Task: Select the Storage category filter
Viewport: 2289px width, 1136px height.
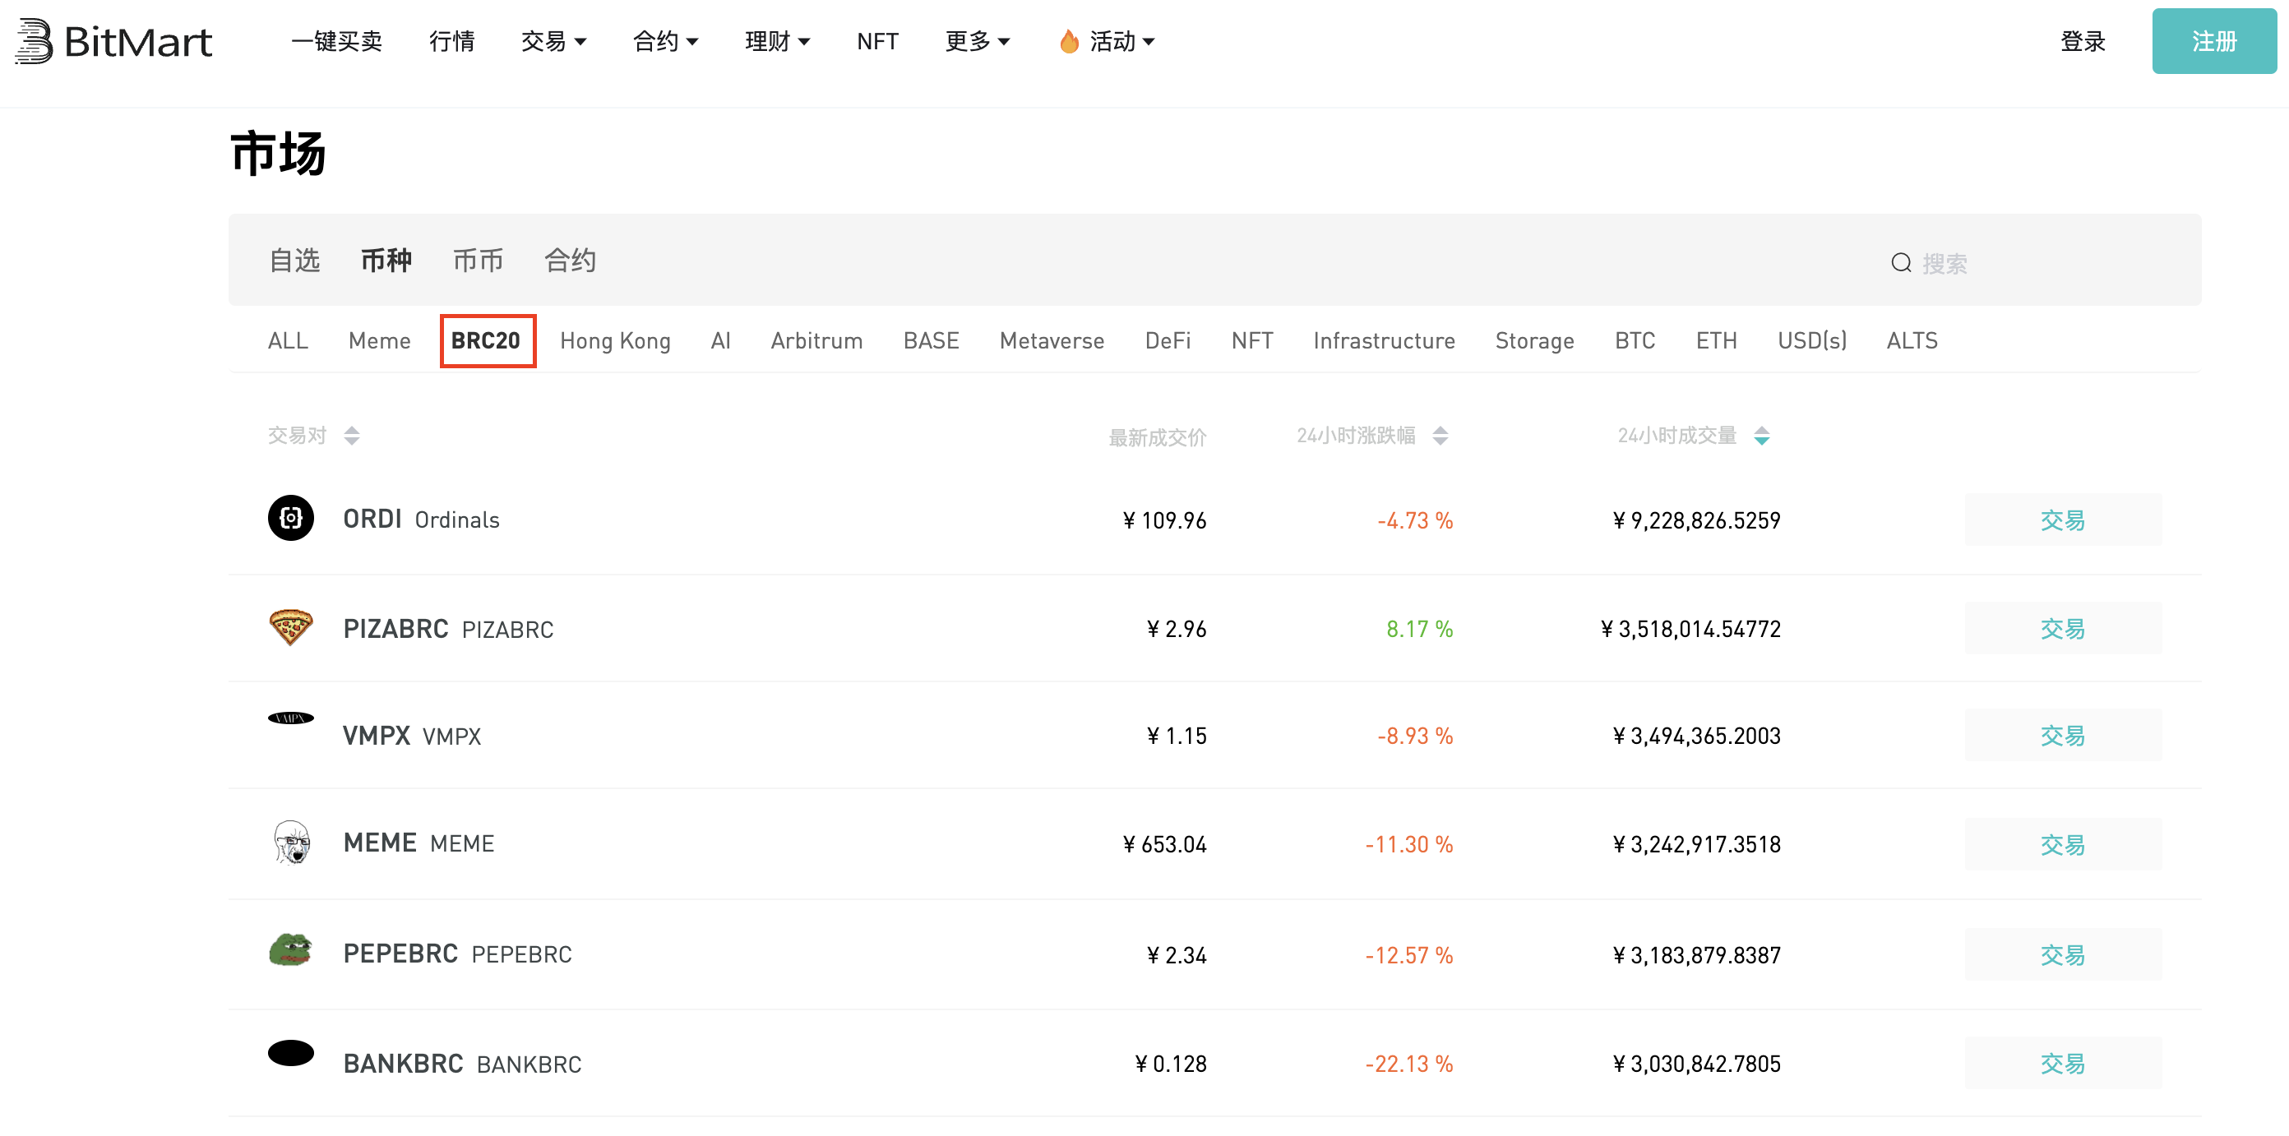Action: (x=1534, y=341)
